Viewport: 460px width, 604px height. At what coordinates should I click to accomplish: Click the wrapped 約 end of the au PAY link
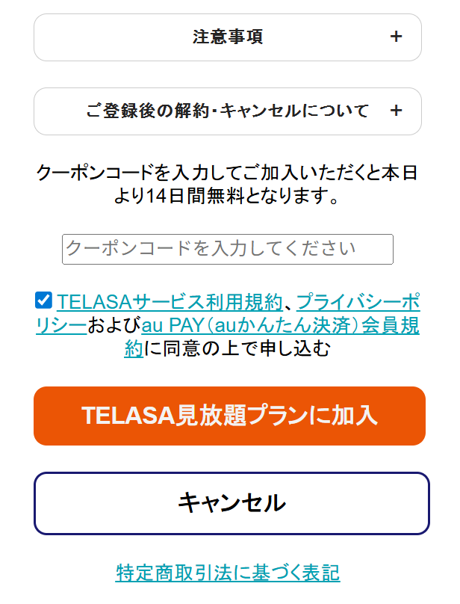click(133, 348)
